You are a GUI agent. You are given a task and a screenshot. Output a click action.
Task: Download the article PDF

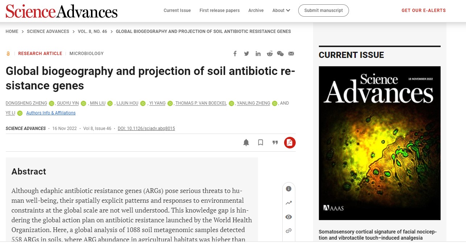tap(290, 143)
